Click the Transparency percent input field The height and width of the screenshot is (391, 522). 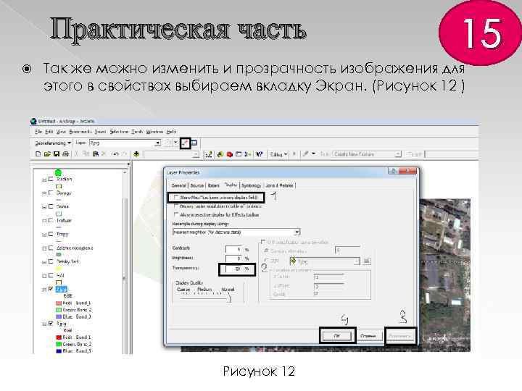(233, 269)
